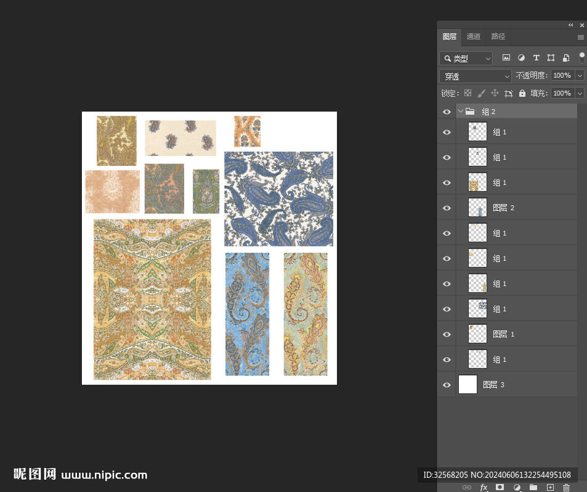Click the peach damask pattern swatch on canvas
The height and width of the screenshot is (492, 587).
112,192
